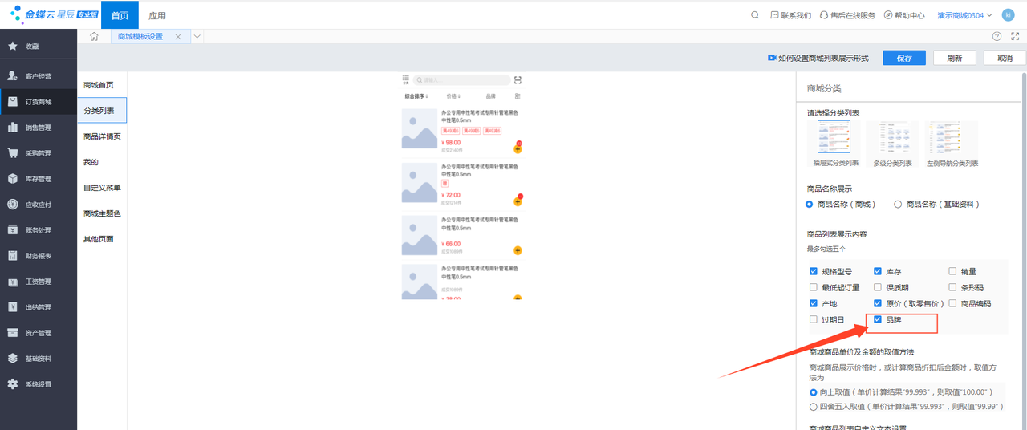
Task: Open 资产管理 sidebar module
Action: click(x=39, y=333)
